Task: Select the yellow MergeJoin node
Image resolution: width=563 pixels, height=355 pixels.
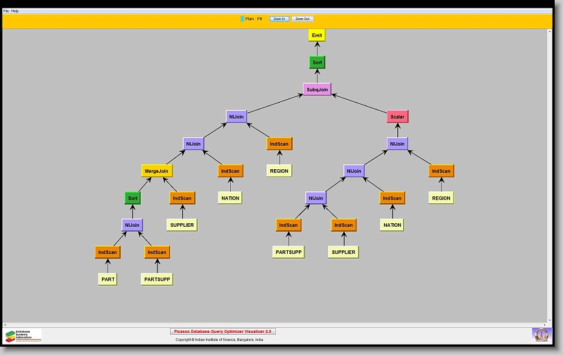Action: pos(157,171)
